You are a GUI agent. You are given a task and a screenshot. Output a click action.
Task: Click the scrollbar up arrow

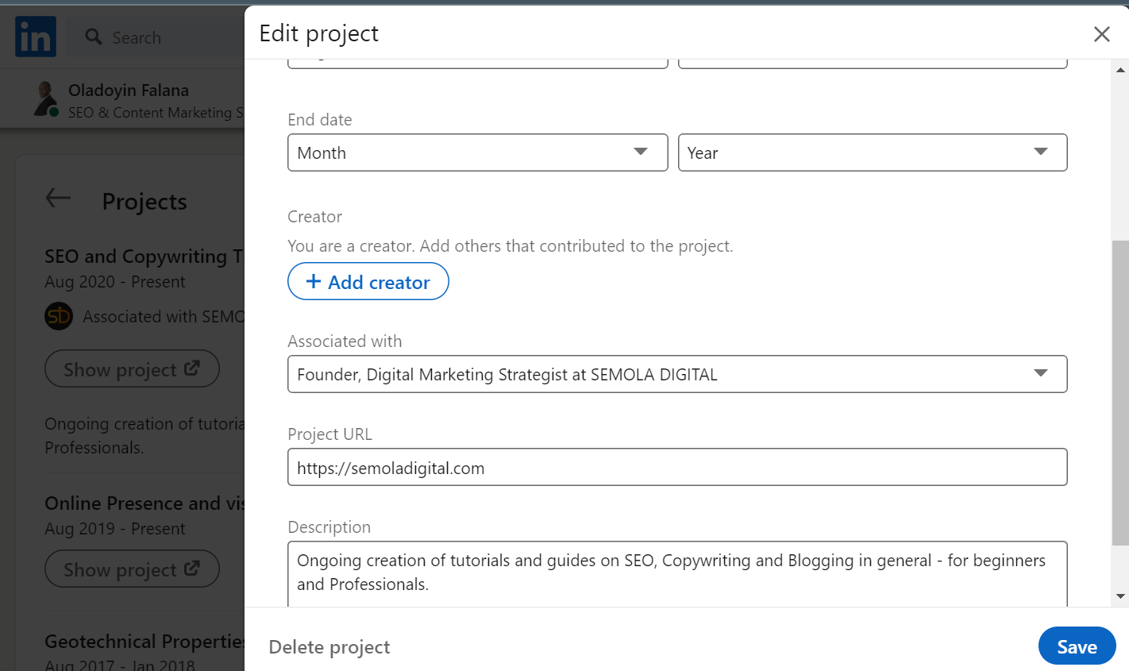pyautogui.click(x=1120, y=71)
